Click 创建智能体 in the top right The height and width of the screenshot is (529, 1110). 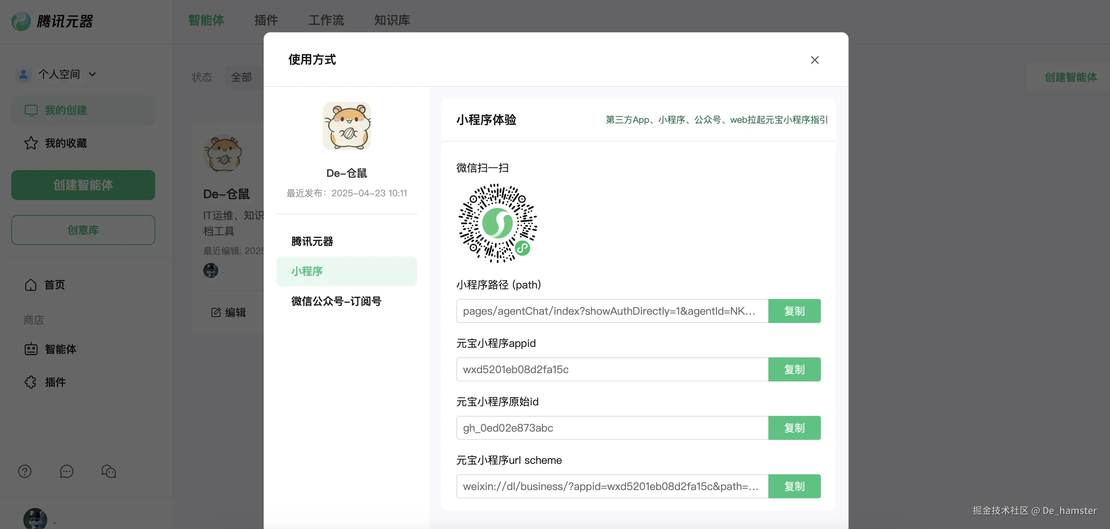[x=1070, y=77]
